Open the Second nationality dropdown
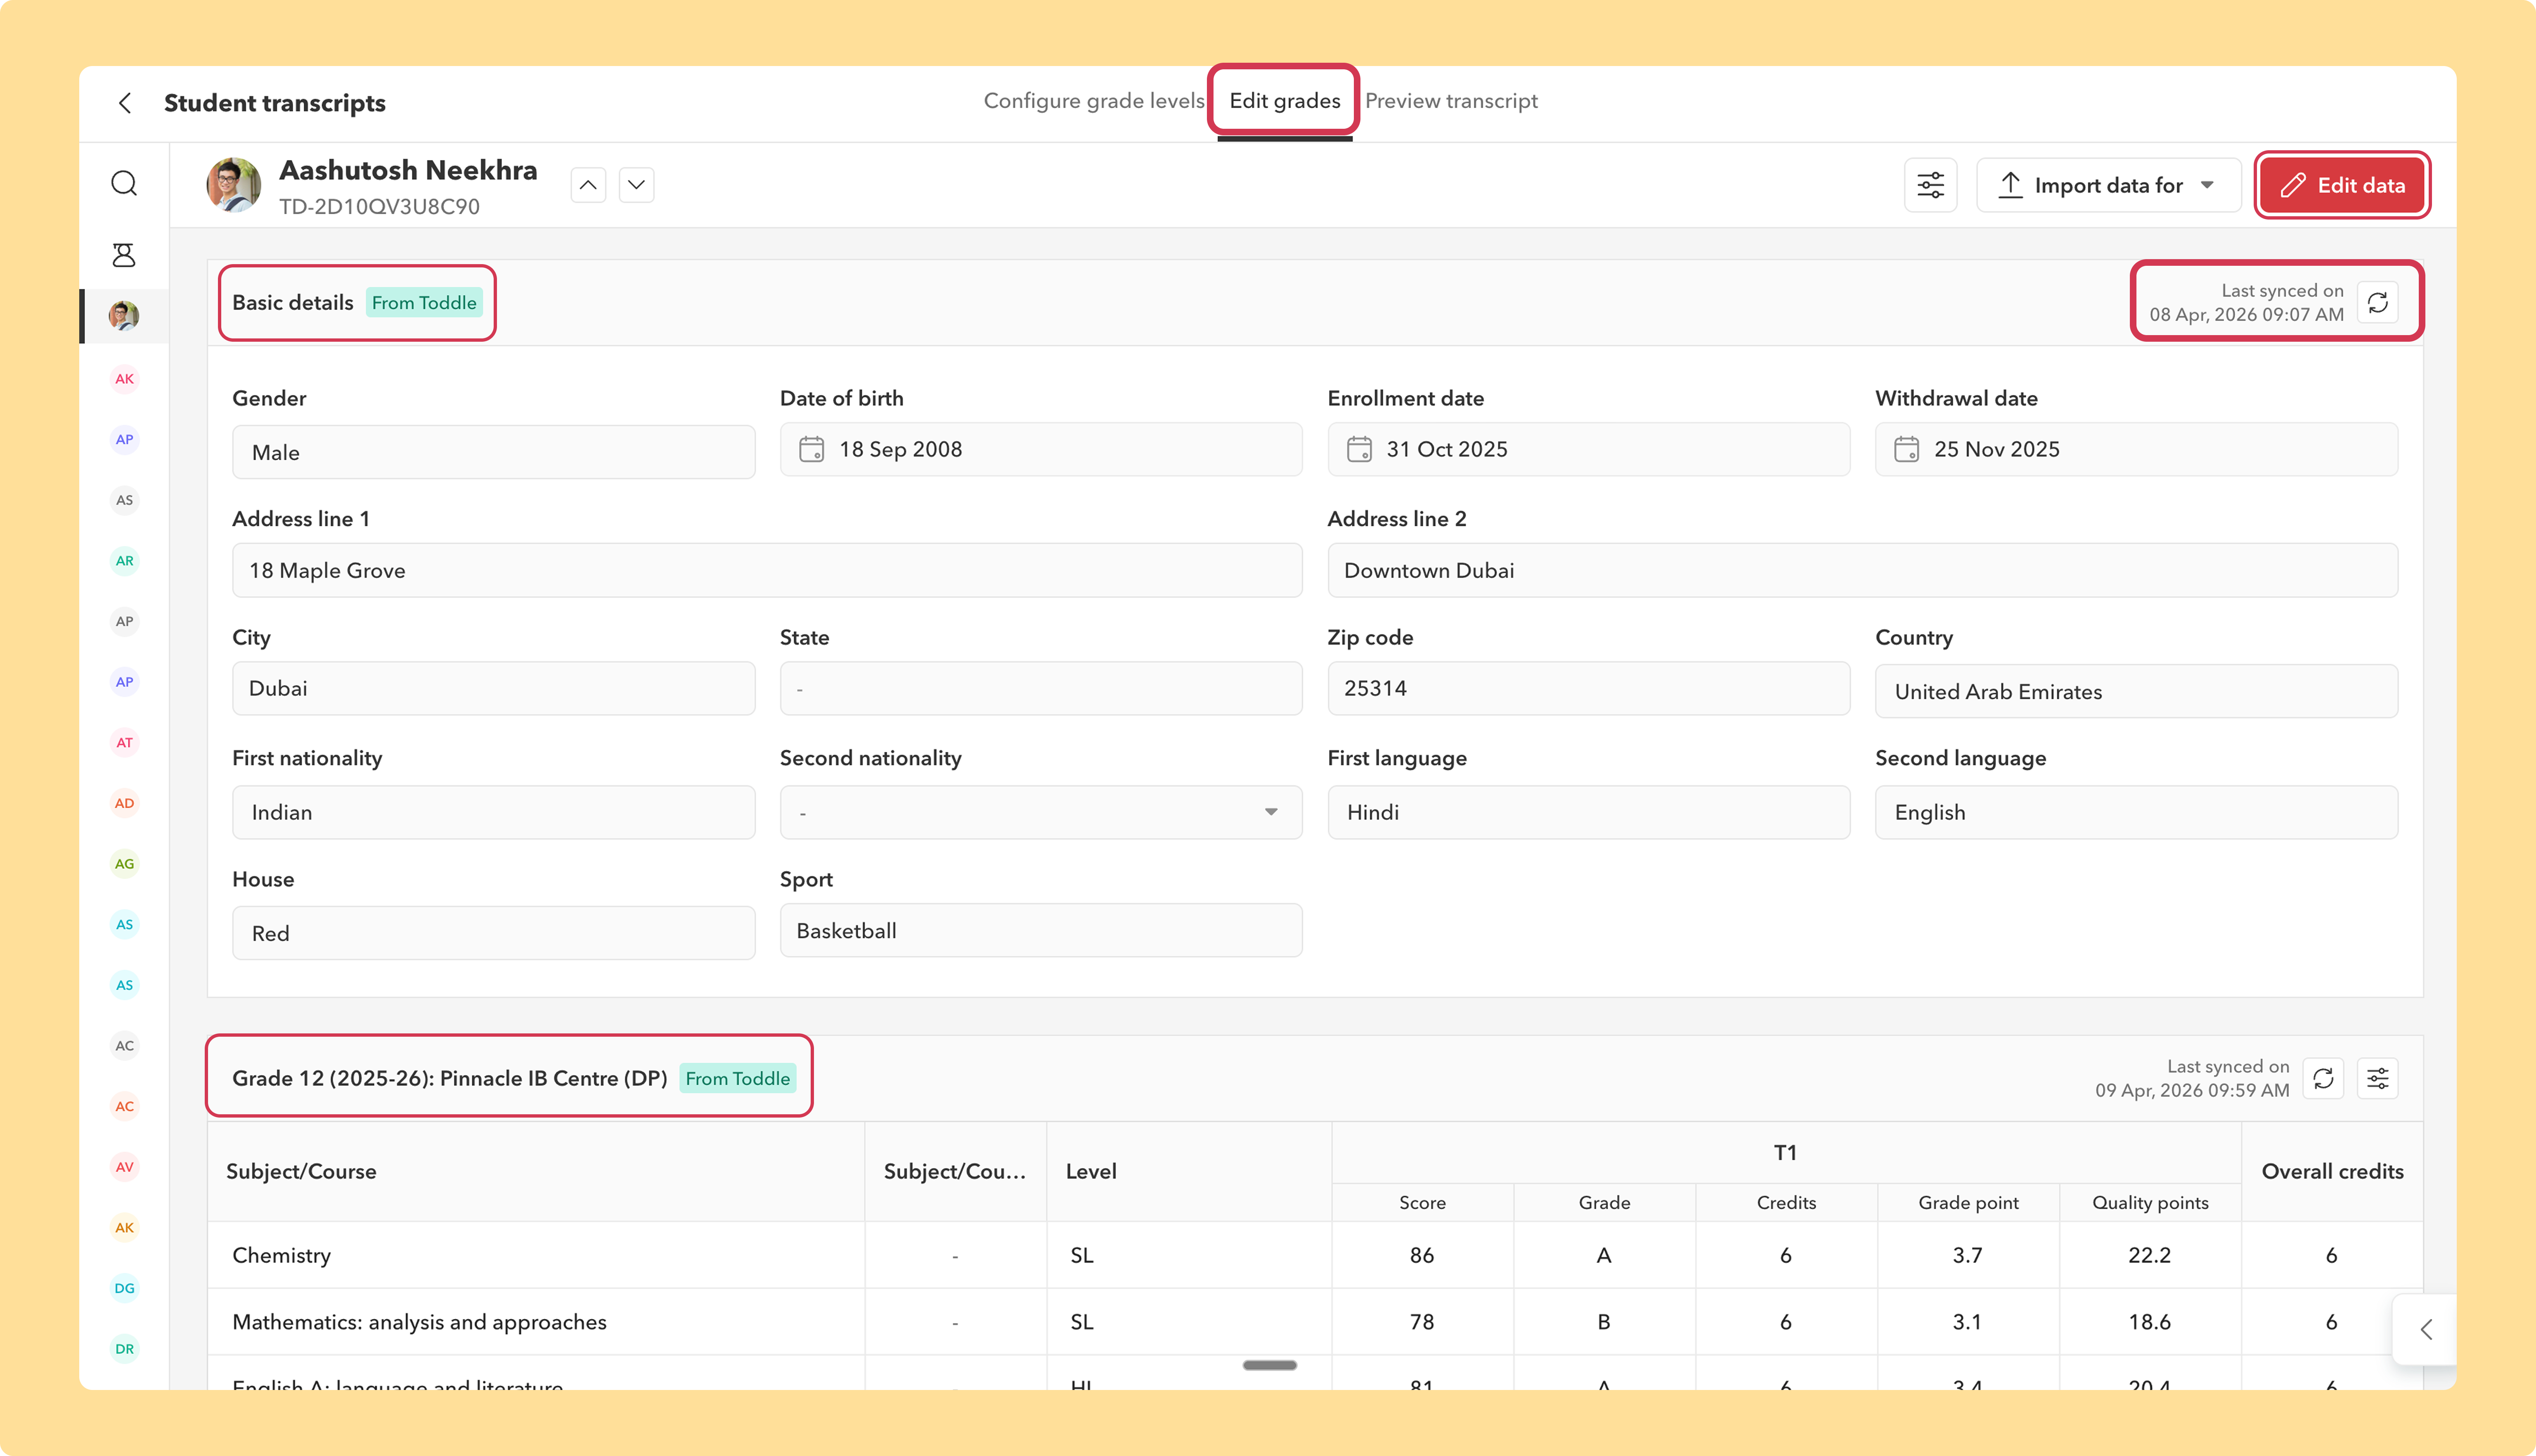Screen dimensions: 2536x1456 (x=1041, y=812)
